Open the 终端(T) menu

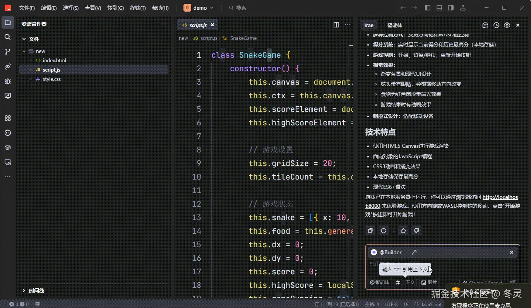tap(138, 8)
